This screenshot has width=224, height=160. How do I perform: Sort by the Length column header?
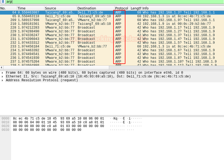coord(136,8)
